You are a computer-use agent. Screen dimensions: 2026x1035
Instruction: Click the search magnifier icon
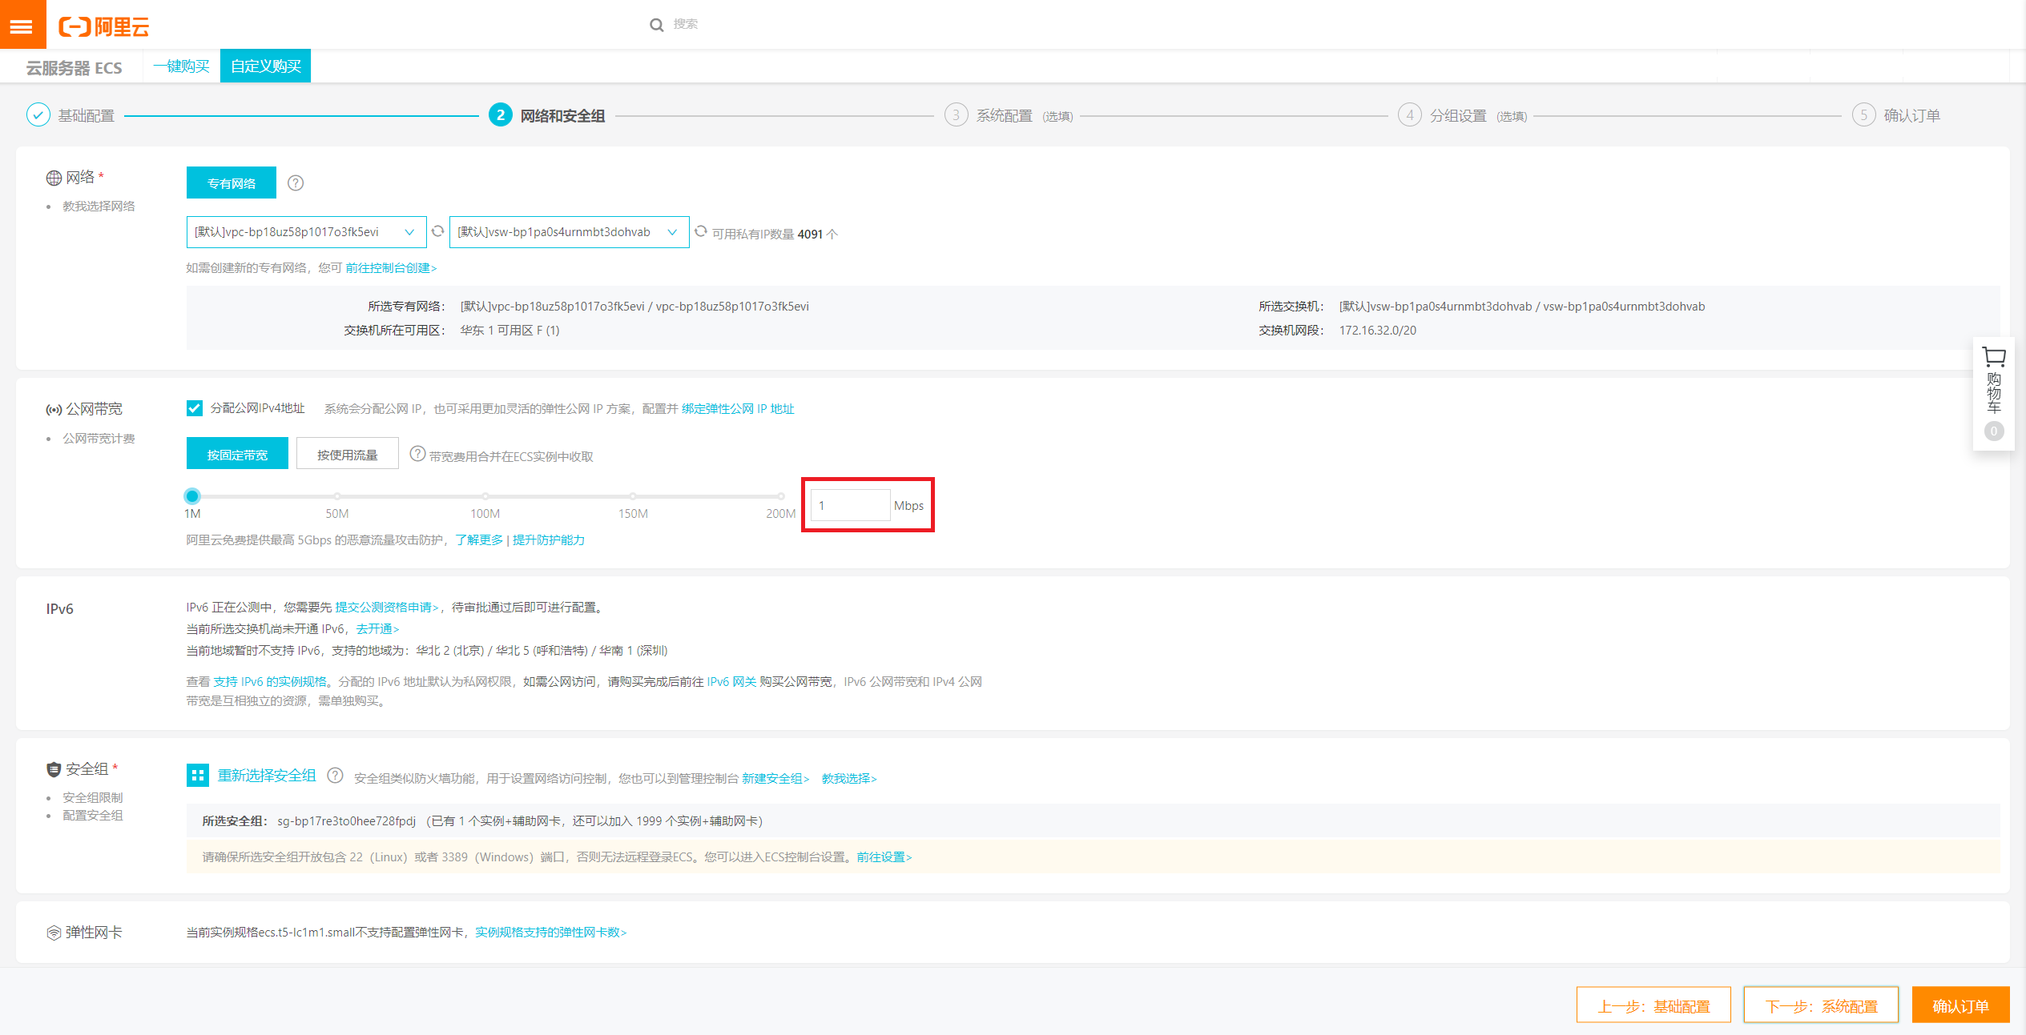point(656,25)
